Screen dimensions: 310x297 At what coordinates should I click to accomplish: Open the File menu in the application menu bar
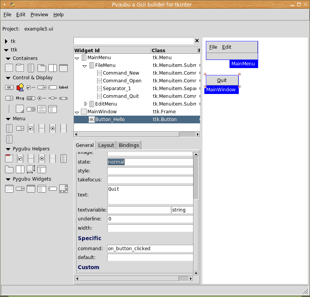click(x=7, y=15)
